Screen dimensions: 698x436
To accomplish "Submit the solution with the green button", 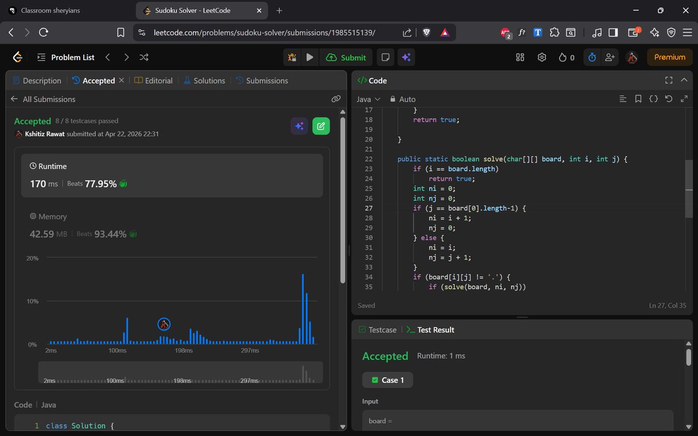I will pyautogui.click(x=346, y=57).
